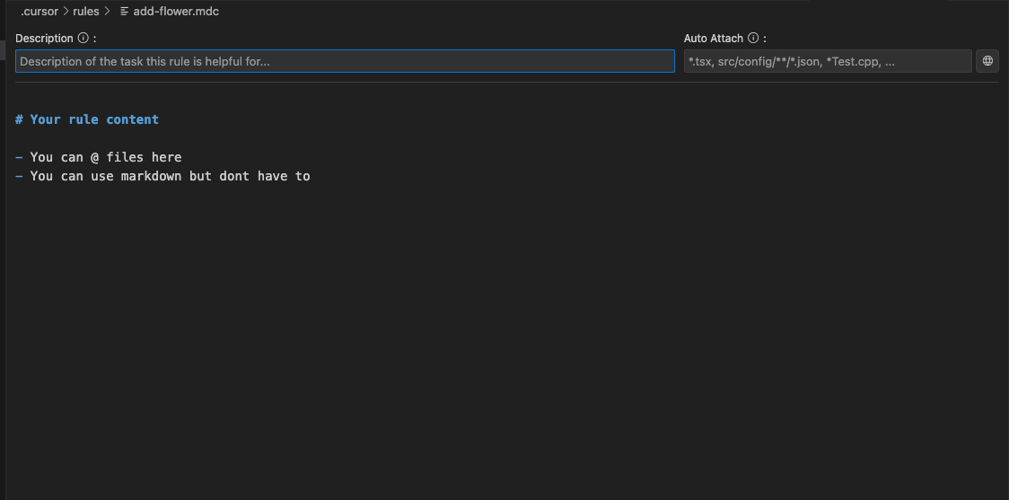The image size is (1009, 500).
Task: Click the chevron after rules breadcrumb
Action: click(107, 12)
